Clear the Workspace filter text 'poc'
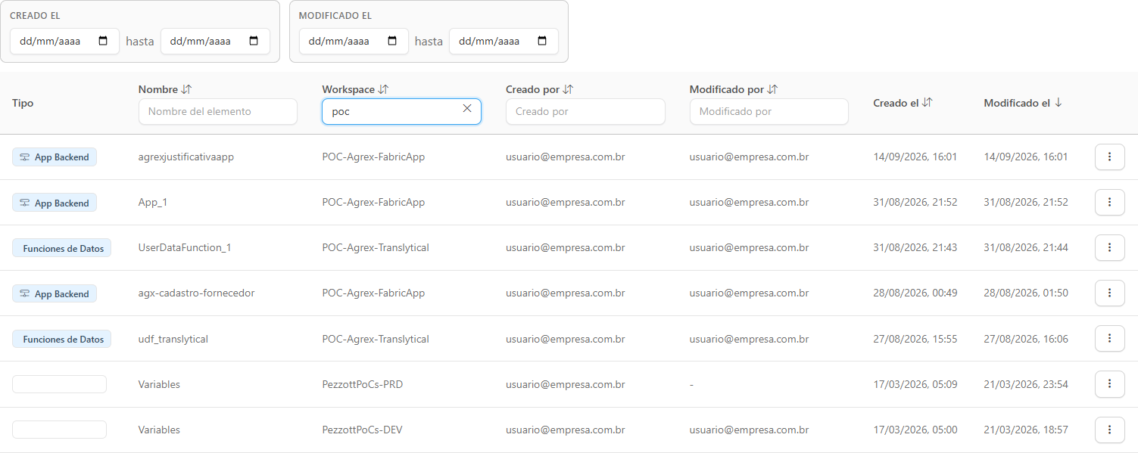 coord(467,109)
